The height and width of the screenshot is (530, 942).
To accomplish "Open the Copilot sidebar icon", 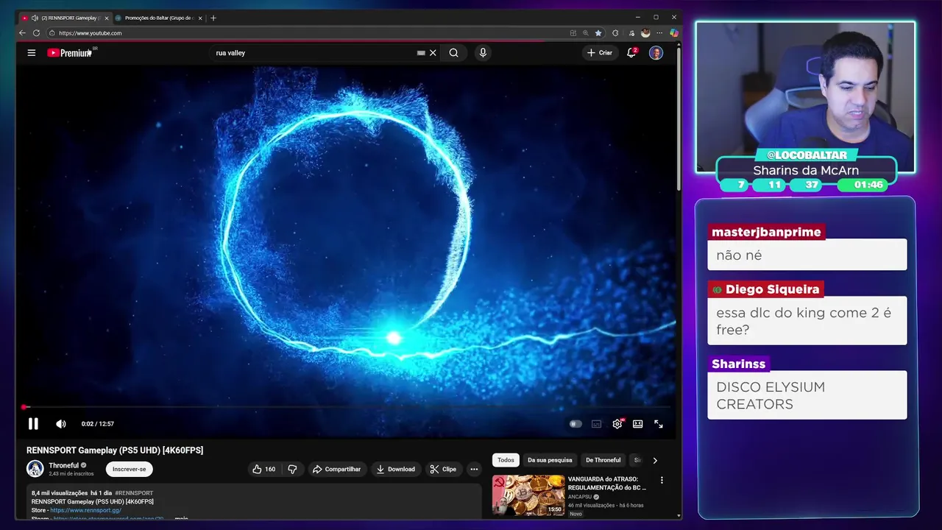I will (673, 33).
